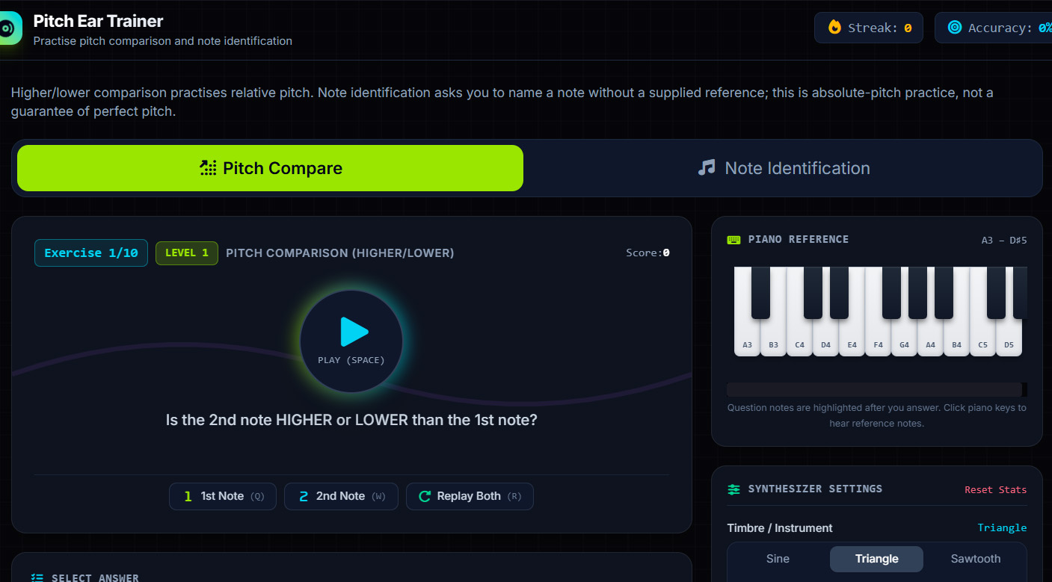Viewport: 1052px width, 582px height.
Task: Play the black key between A4 and B4
Action: pos(944,292)
